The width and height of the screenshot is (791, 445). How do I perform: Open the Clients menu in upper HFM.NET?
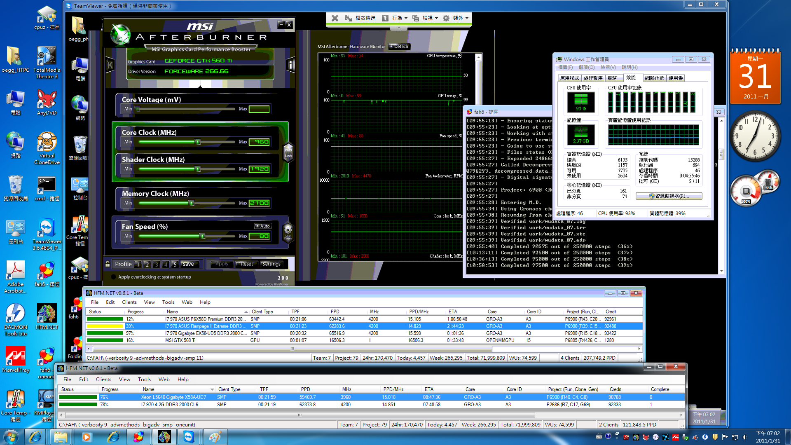coord(129,302)
